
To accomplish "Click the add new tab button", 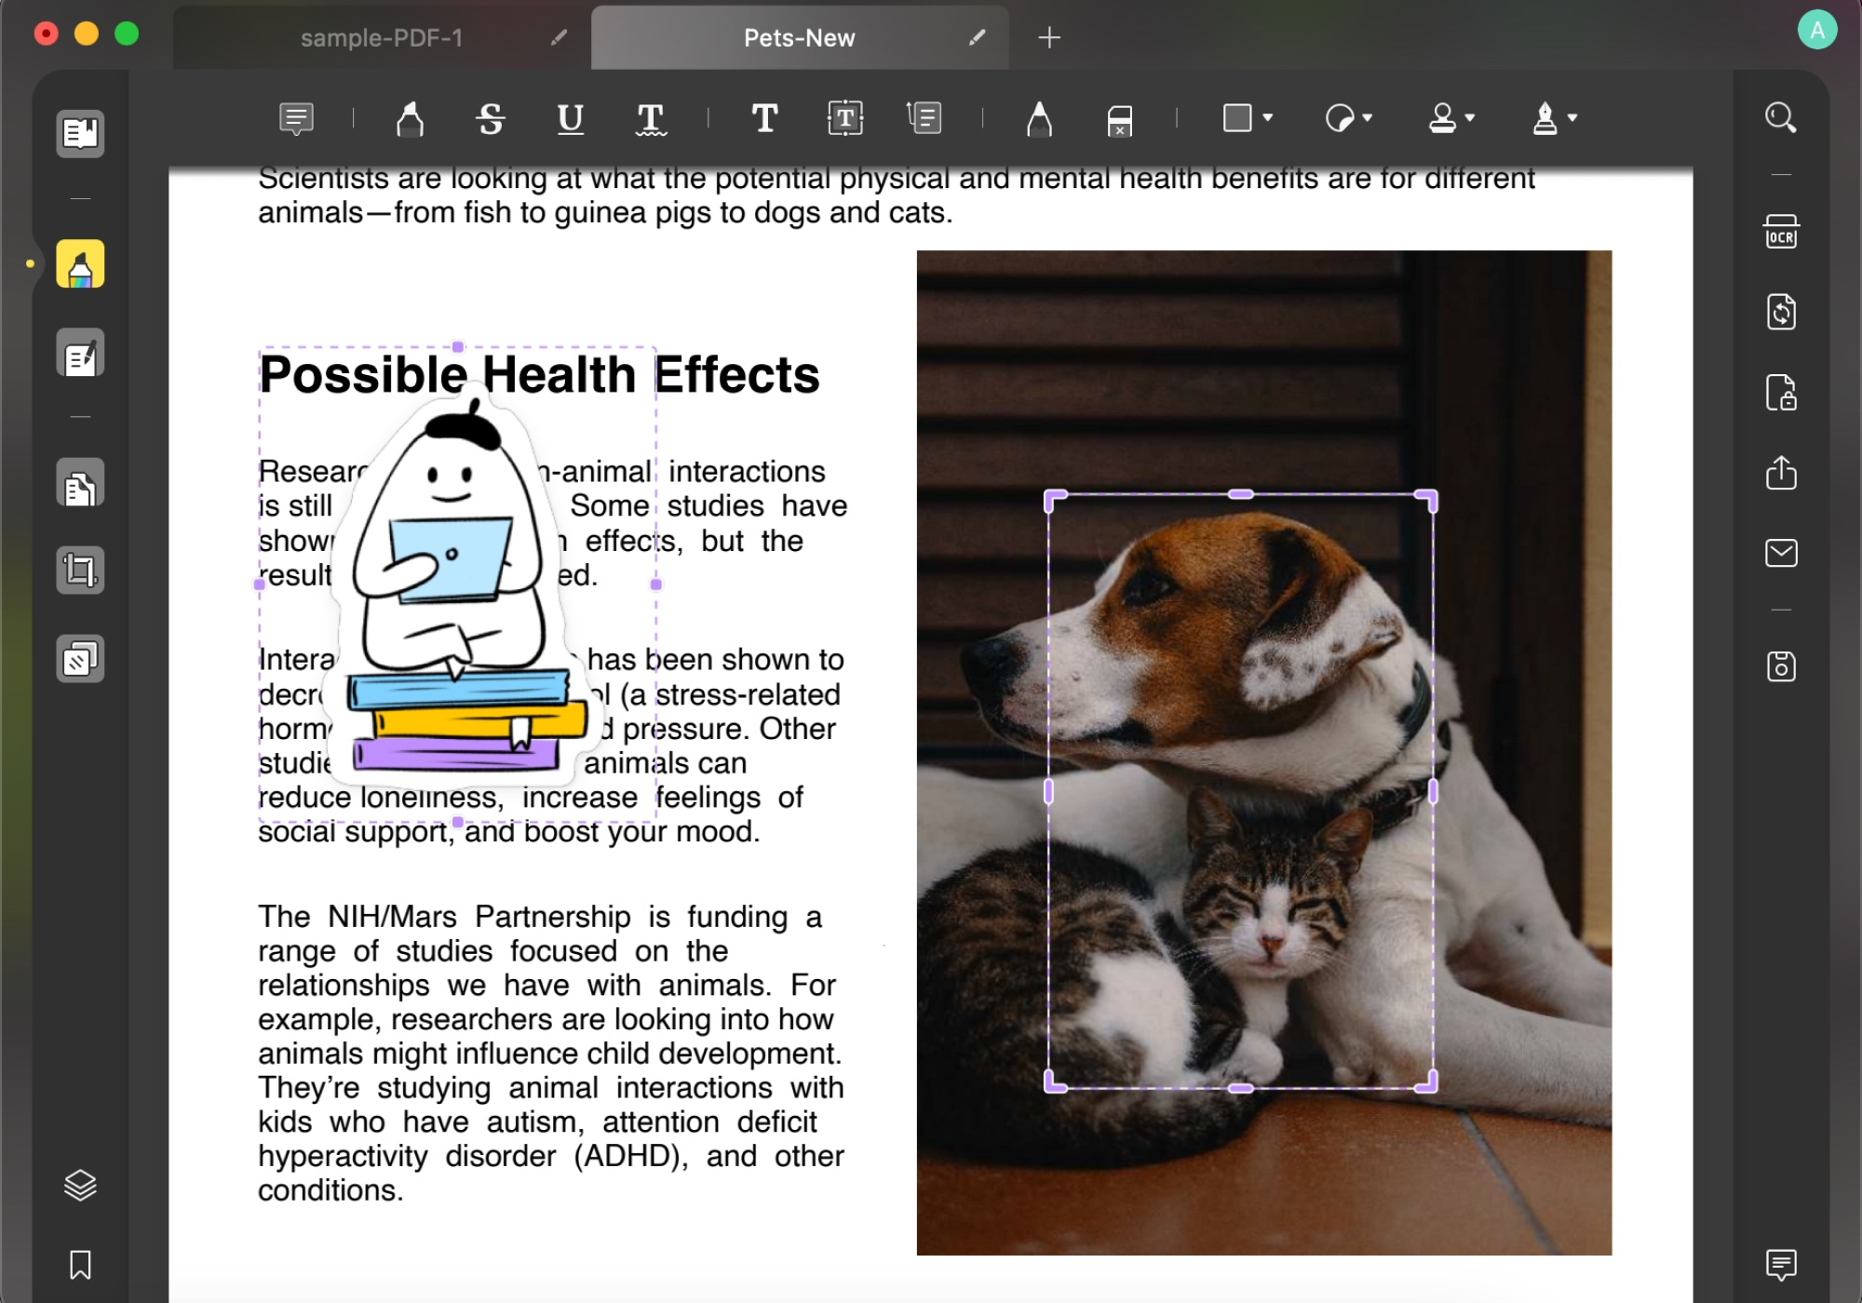I will click(1048, 38).
